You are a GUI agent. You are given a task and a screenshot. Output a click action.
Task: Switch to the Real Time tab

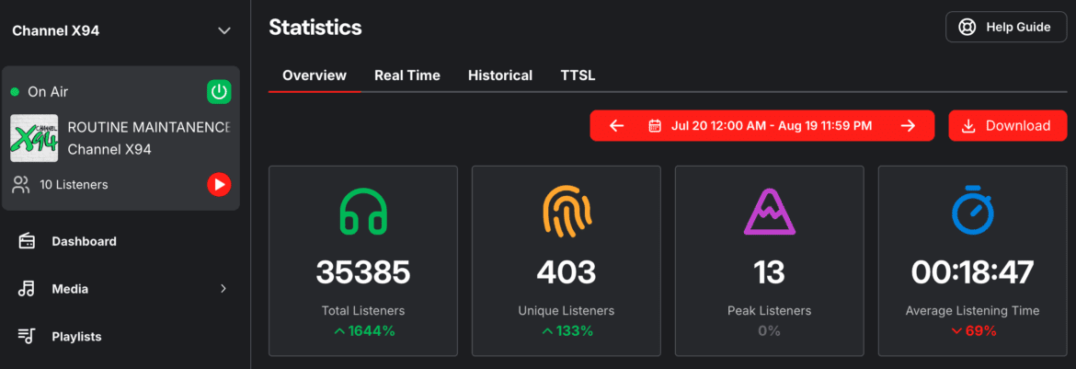point(406,75)
